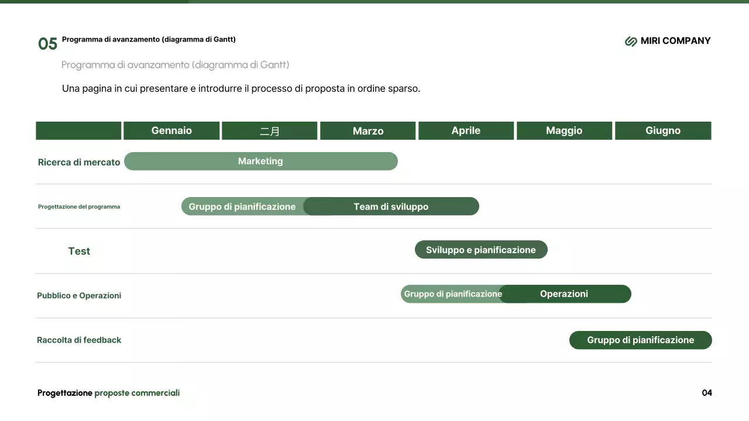Click the Marketing timeline bar

coord(260,161)
